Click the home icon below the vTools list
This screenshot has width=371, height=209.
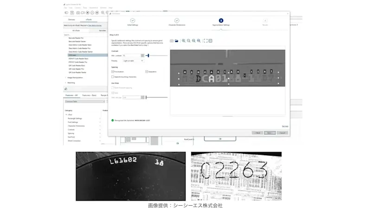pyautogui.click(x=66, y=89)
